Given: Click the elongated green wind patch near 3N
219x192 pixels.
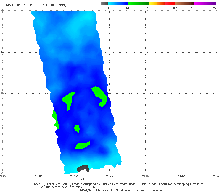Looking at the screenshot, I should pos(83,146).
